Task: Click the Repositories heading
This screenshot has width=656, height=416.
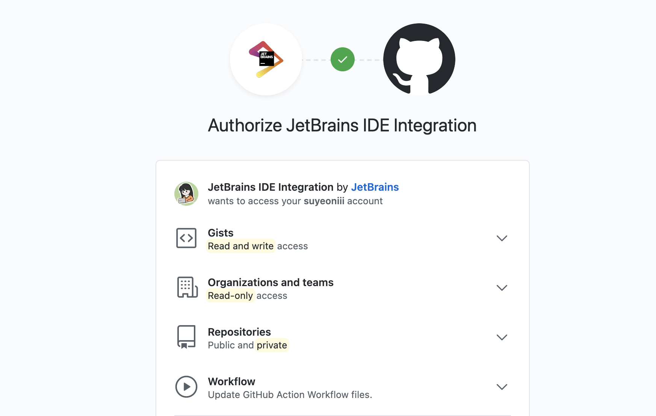Action: [x=239, y=332]
